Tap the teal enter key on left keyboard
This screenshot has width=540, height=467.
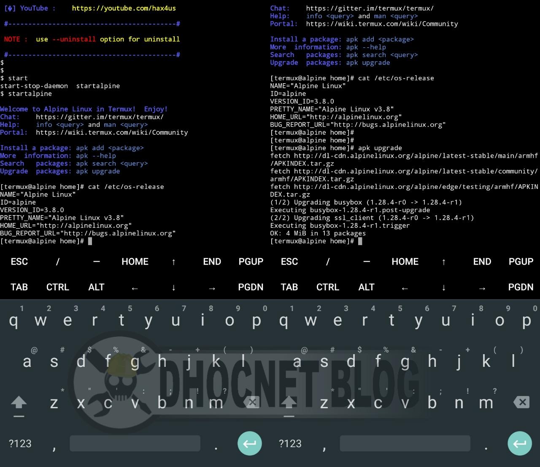point(250,443)
